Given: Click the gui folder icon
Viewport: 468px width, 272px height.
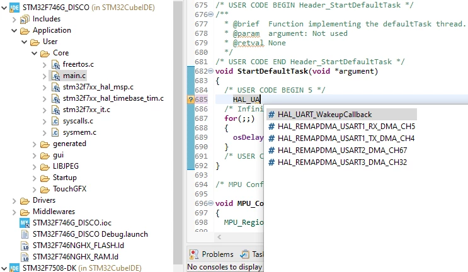Looking at the screenshot, I should (x=45, y=156).
